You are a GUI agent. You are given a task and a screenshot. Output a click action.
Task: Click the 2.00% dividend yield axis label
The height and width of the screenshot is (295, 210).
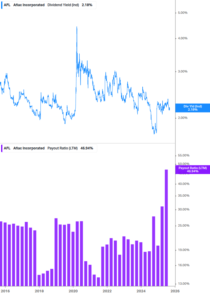[x=182, y=118]
